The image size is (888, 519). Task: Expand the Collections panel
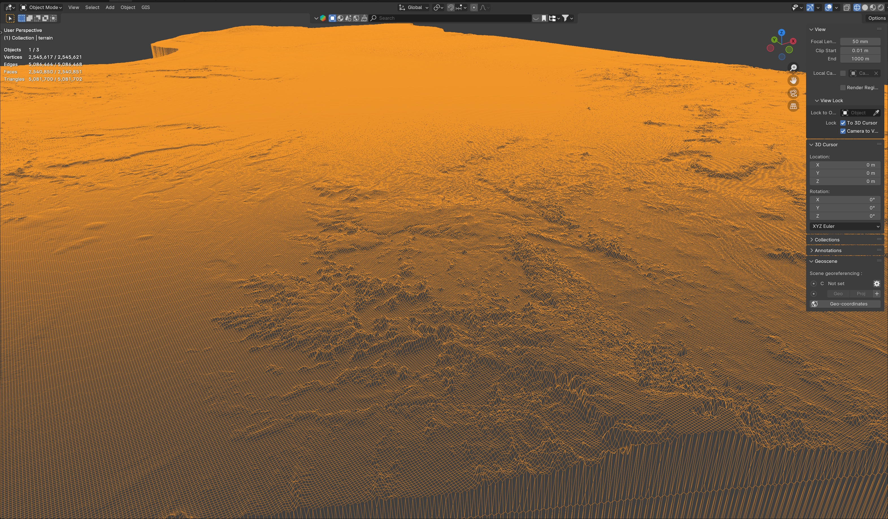[827, 240]
